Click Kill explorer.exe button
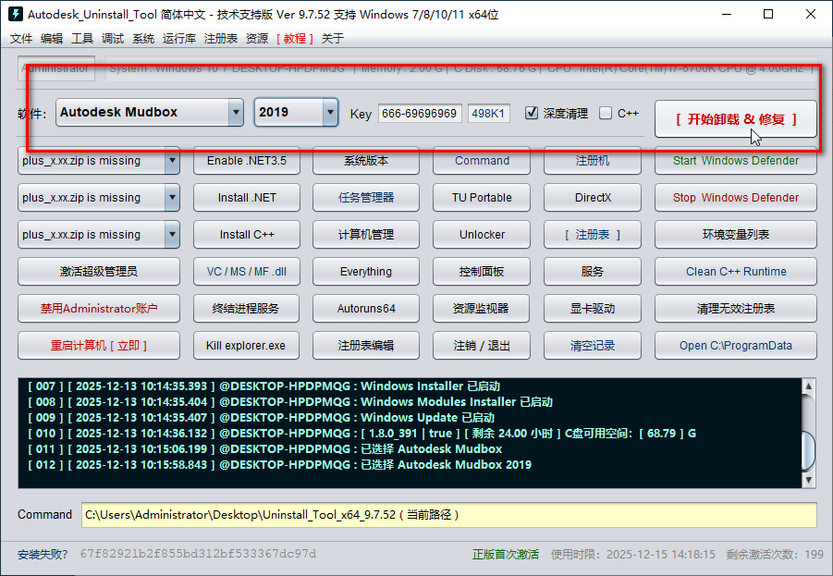The width and height of the screenshot is (833, 576). click(x=247, y=346)
